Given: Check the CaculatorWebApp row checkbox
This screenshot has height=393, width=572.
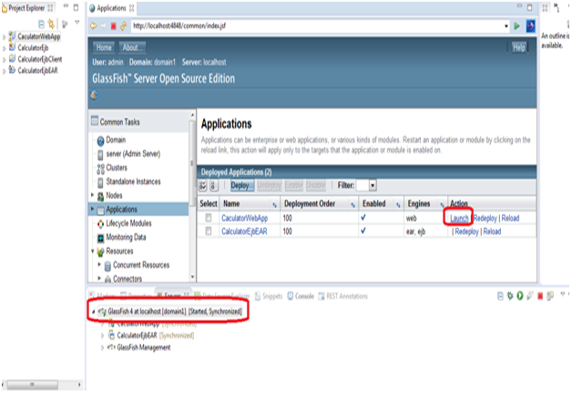Looking at the screenshot, I should tap(209, 218).
